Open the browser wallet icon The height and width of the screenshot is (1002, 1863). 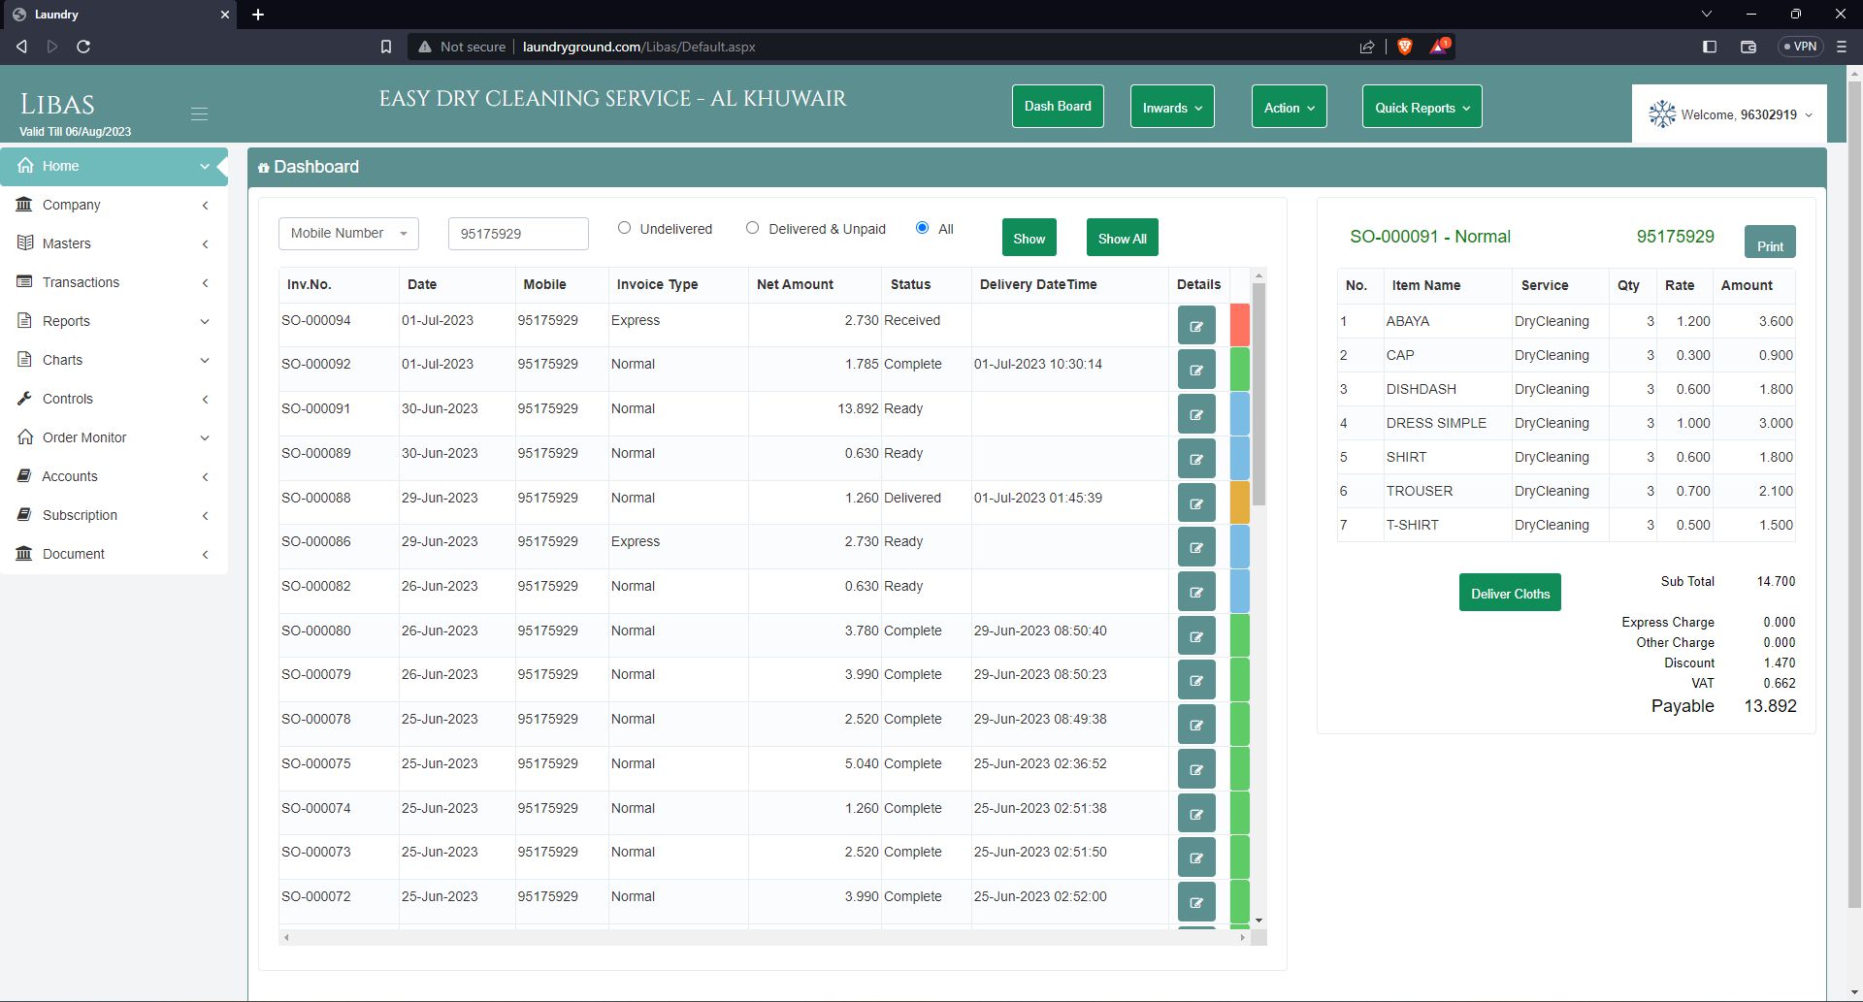1749,47
